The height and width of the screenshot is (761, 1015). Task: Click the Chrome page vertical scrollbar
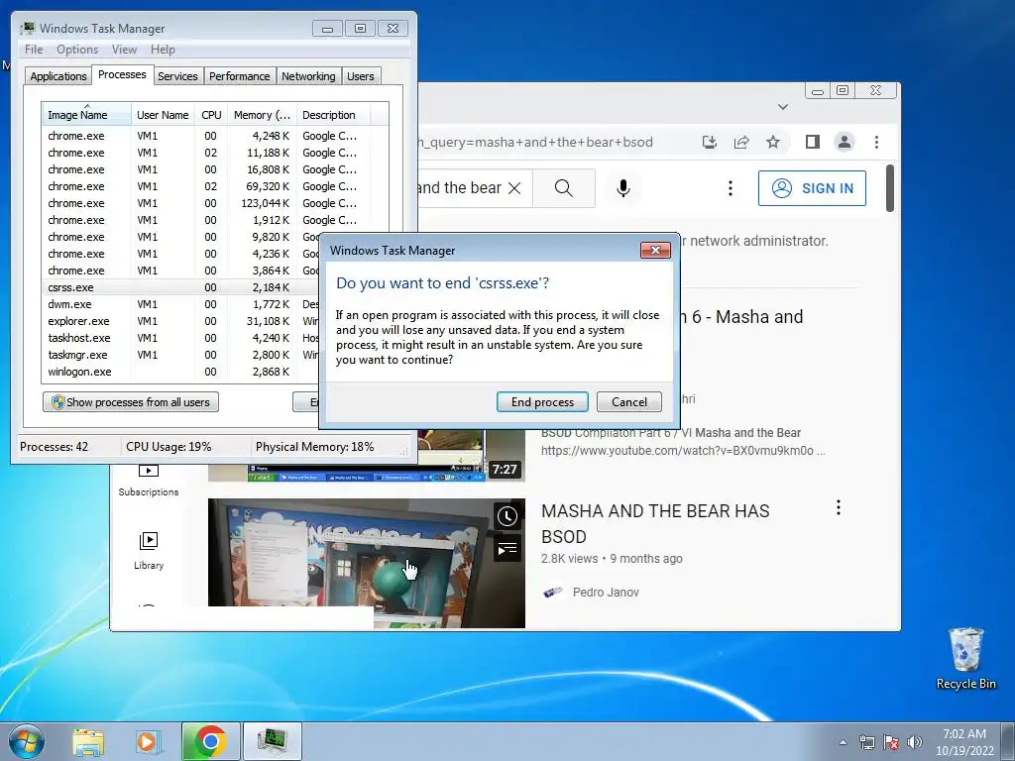[890, 187]
